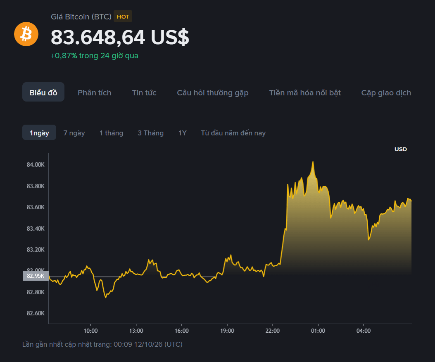Set chart range to 3 Tháng
This screenshot has width=435, height=362.
click(151, 133)
